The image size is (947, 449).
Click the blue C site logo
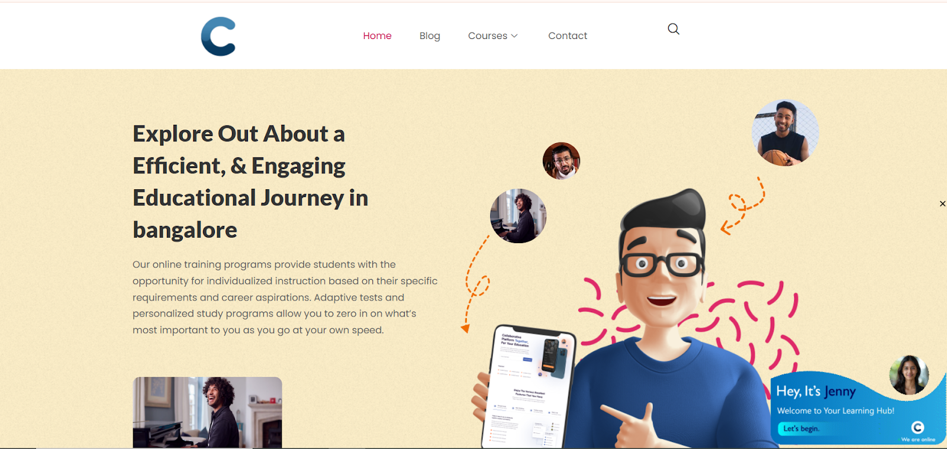pyautogui.click(x=218, y=36)
